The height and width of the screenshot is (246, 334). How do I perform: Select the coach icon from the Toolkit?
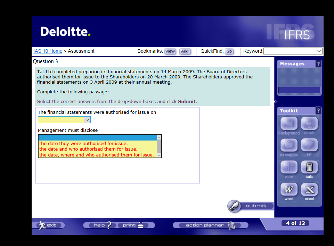(309, 124)
